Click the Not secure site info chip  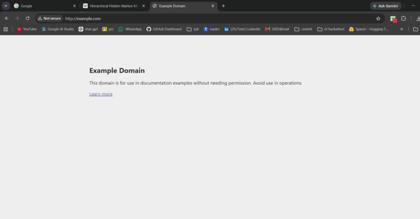tap(50, 18)
